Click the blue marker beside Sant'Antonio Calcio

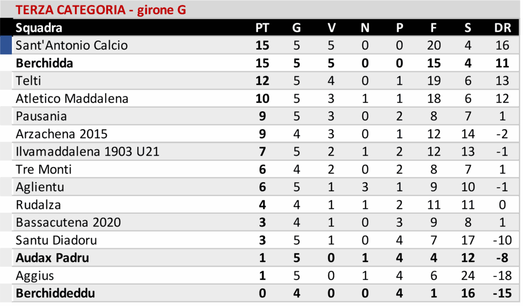(x=6, y=45)
